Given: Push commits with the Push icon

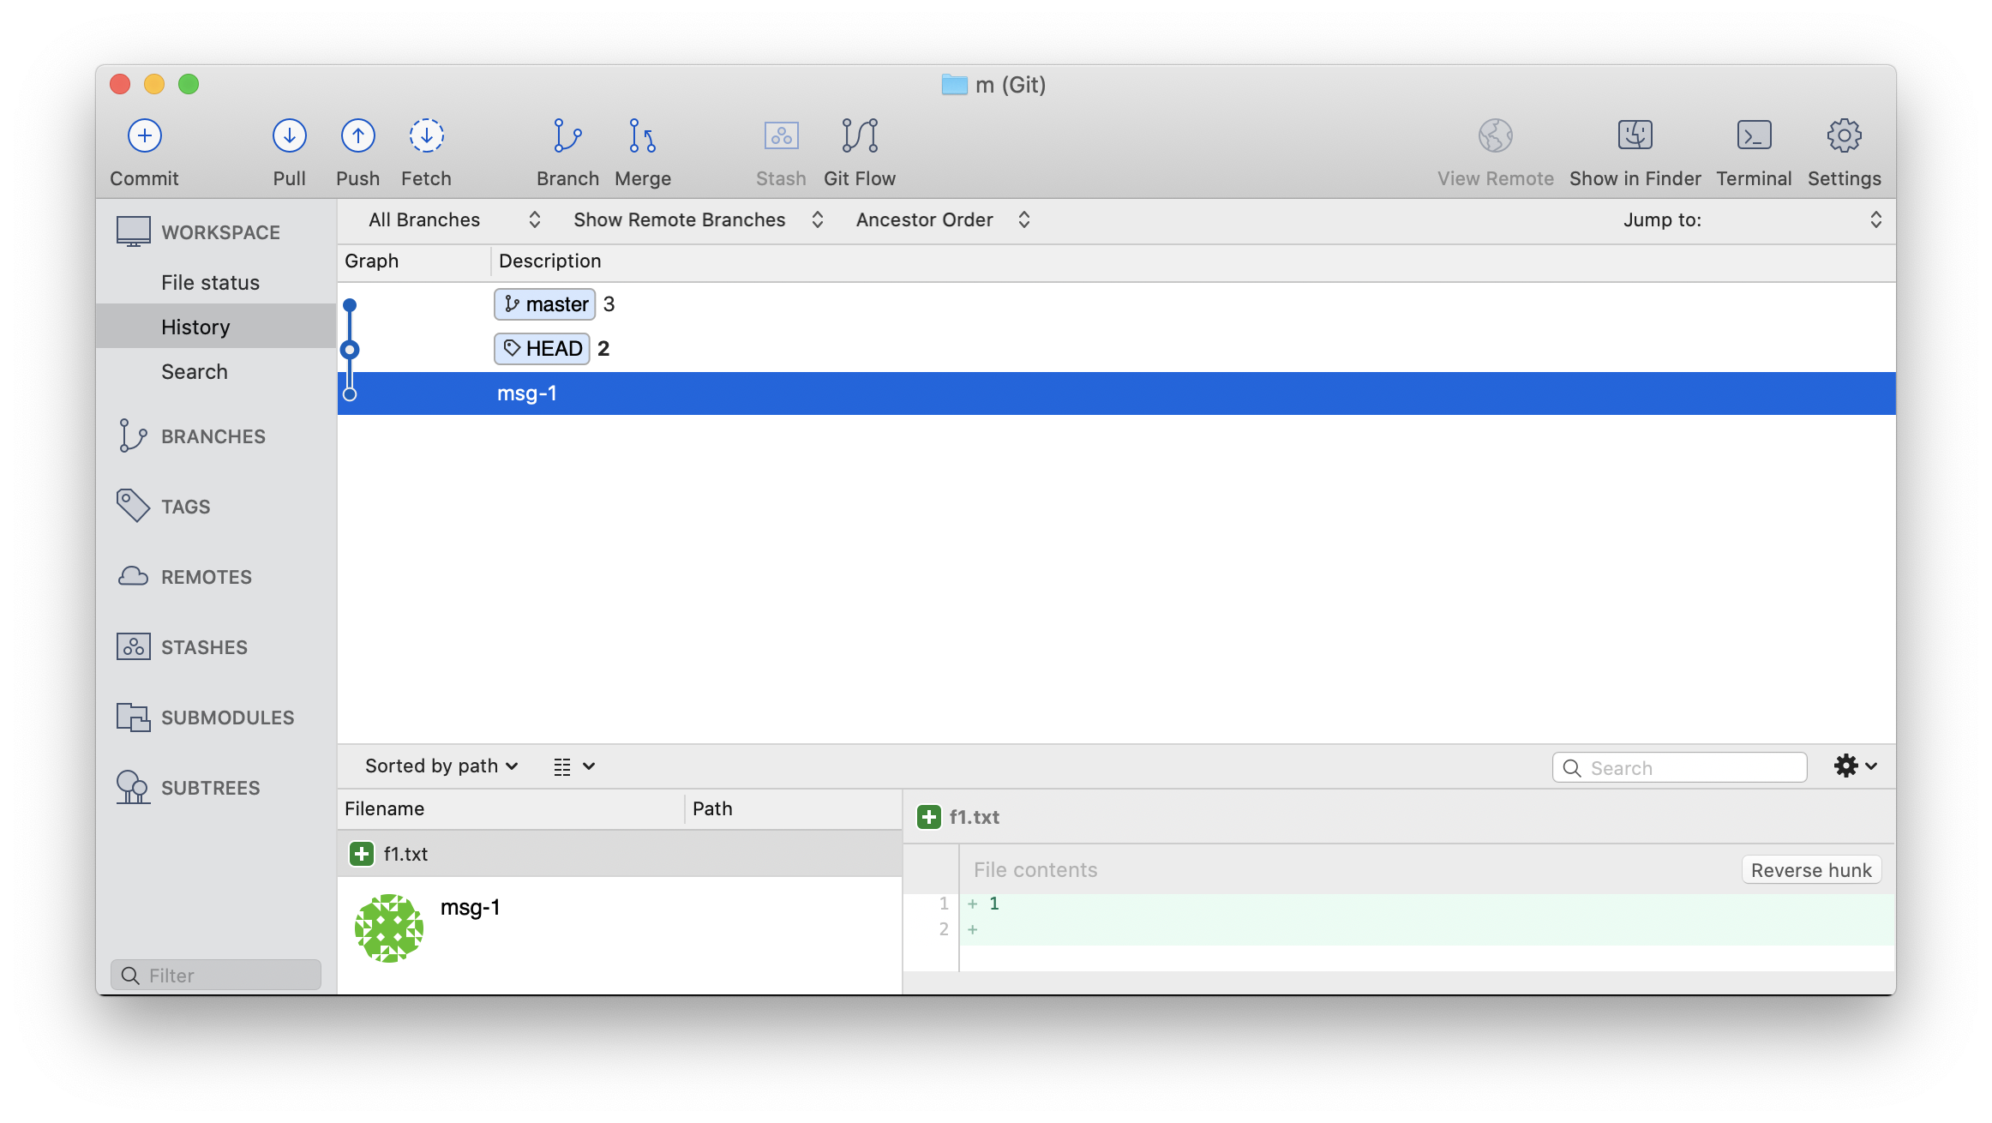Looking at the screenshot, I should tap(357, 136).
